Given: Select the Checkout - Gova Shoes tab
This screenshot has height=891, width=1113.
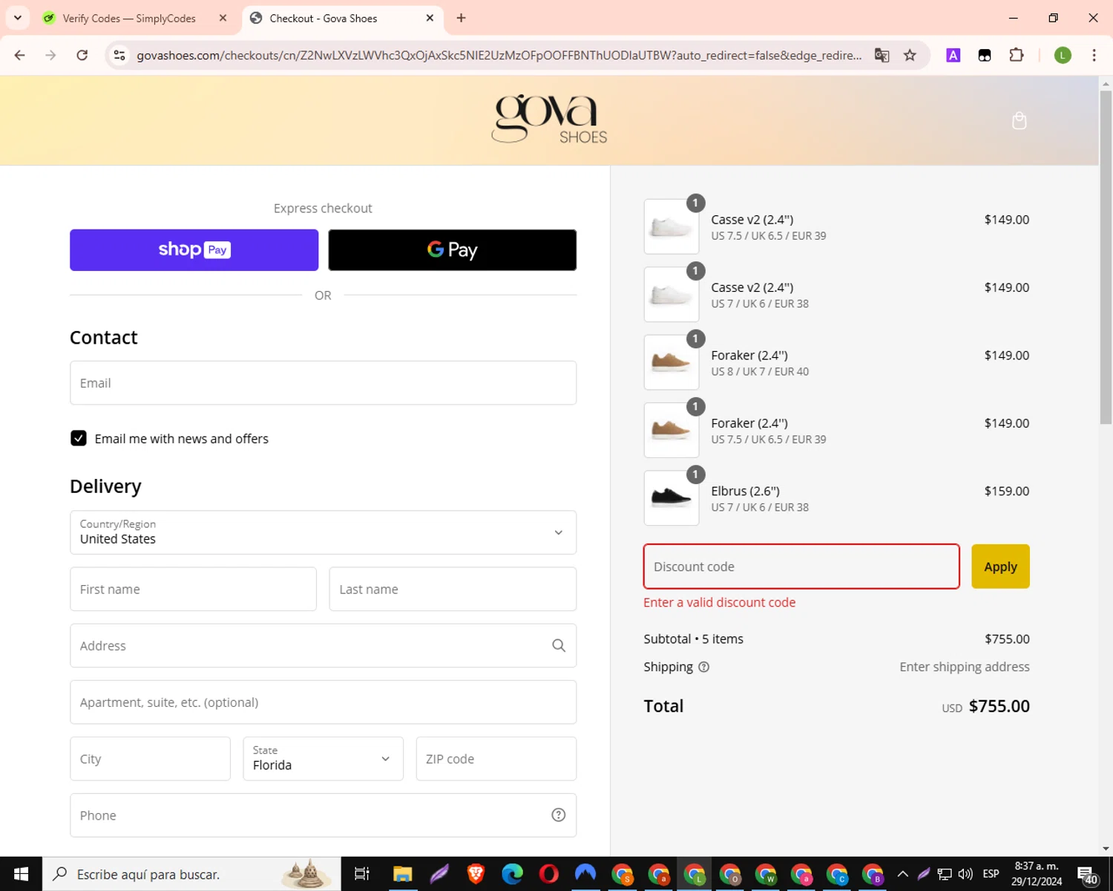Looking at the screenshot, I should [341, 18].
